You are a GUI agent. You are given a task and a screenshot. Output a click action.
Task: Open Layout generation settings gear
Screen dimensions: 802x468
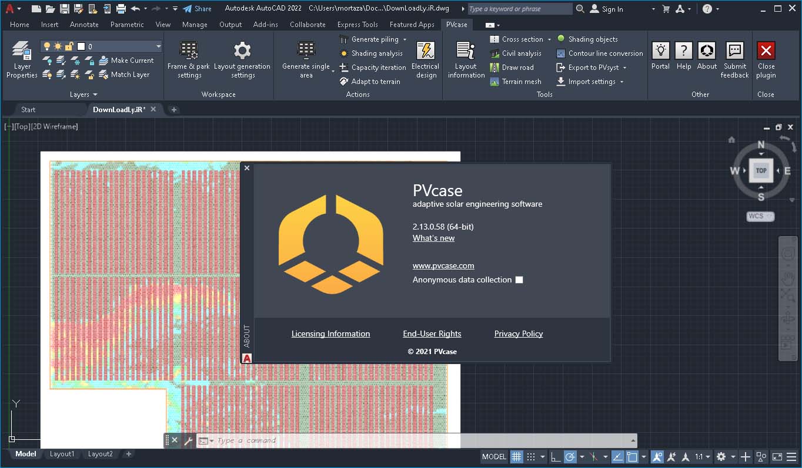coord(242,59)
